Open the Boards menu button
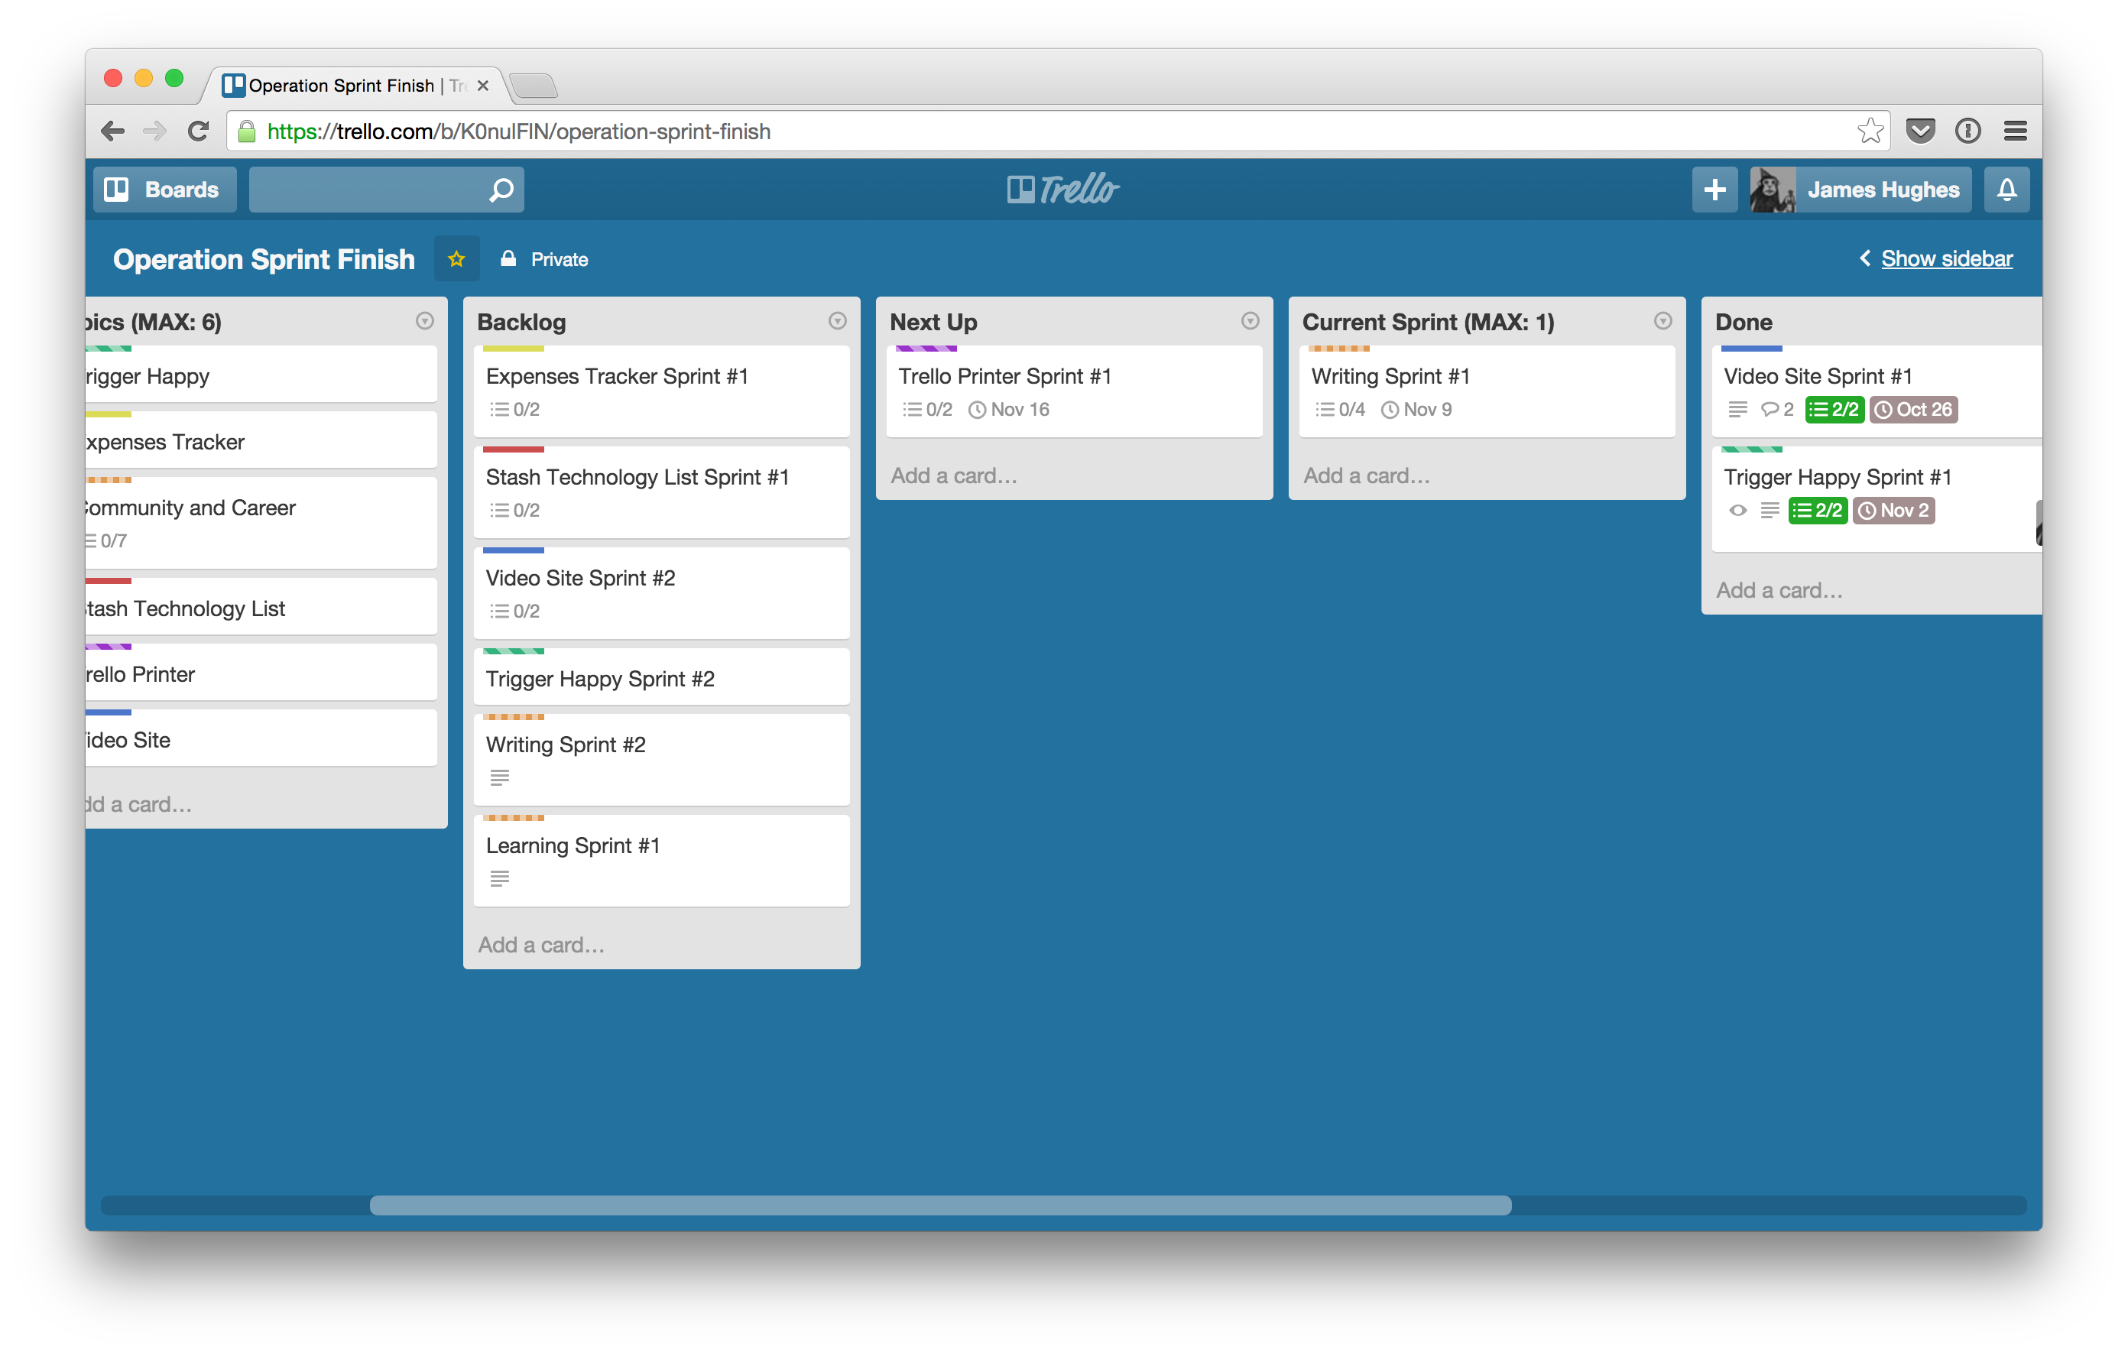This screenshot has width=2128, height=1353. coord(164,189)
